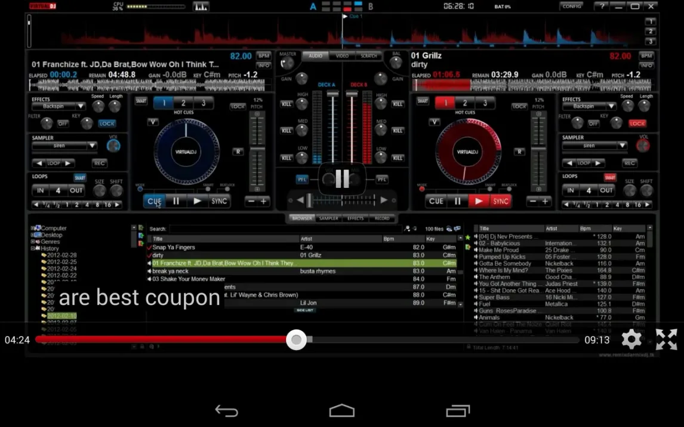The image size is (684, 427).
Task: Toggle the HIGH KILL button on the left mixer
Action: tap(287, 104)
